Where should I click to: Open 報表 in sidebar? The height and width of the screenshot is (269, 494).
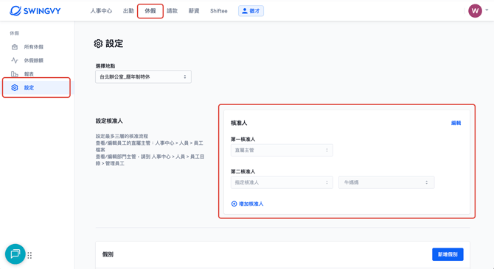(29, 74)
